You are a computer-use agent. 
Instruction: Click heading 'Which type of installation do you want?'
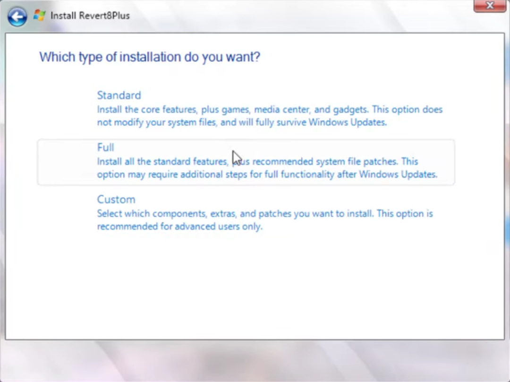pos(150,57)
